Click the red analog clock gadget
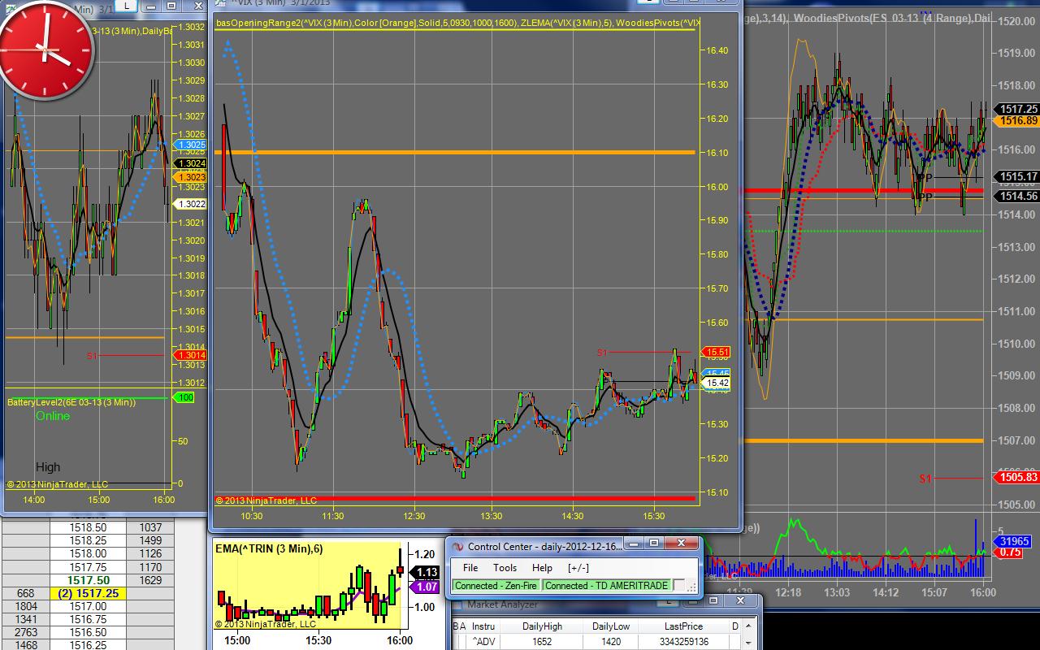Screen dimensions: 1040x650 click(x=46, y=50)
